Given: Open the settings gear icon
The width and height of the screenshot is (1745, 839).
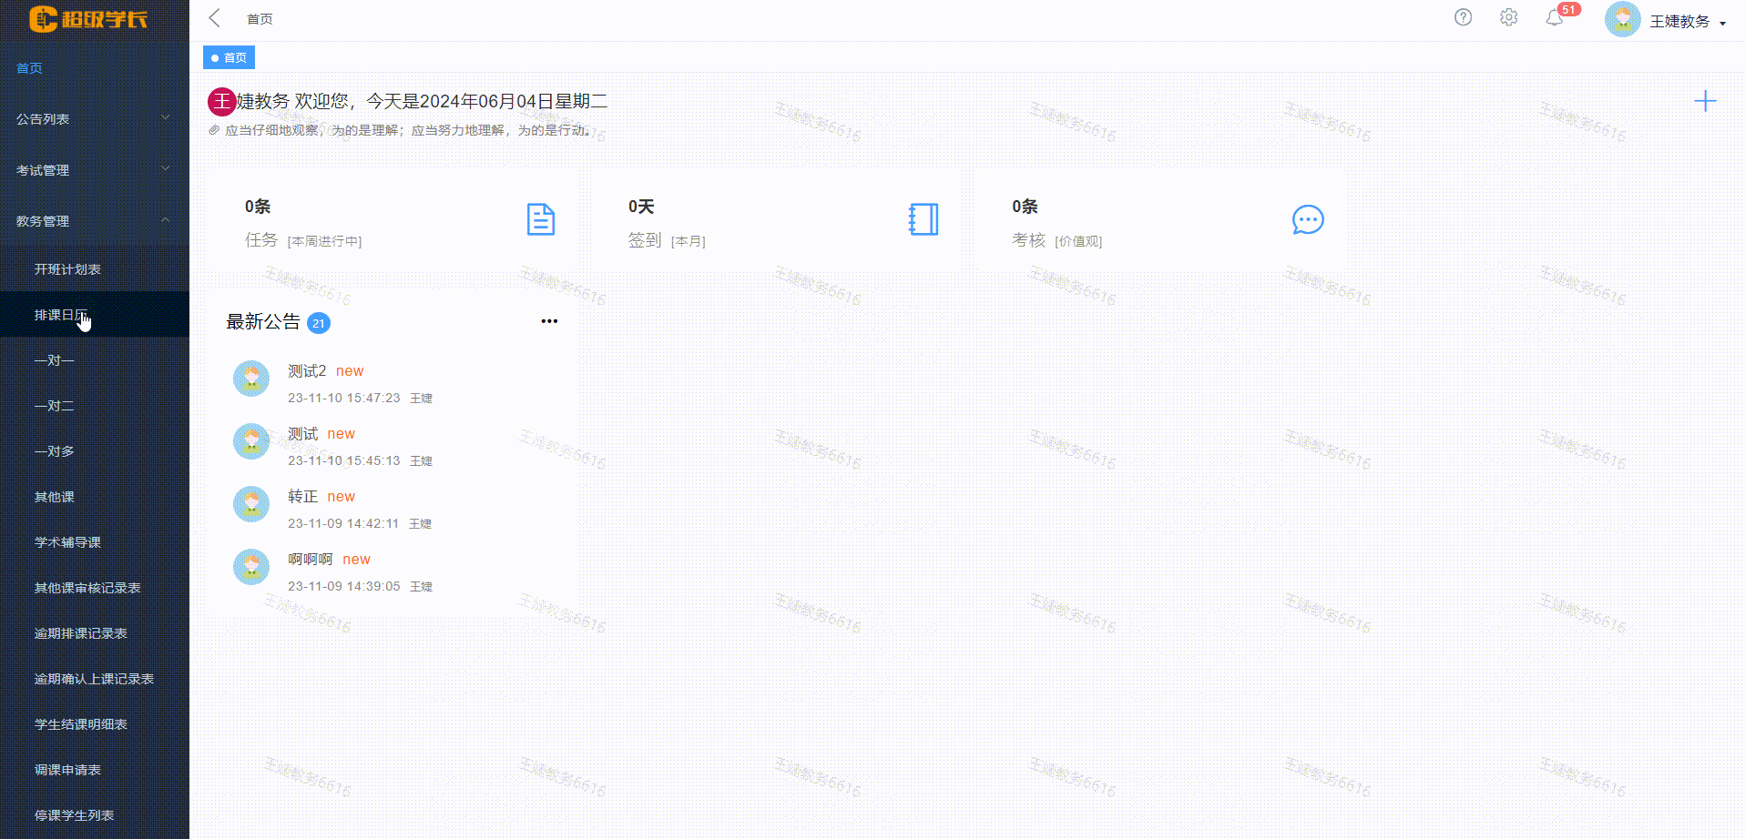Looking at the screenshot, I should [1508, 17].
